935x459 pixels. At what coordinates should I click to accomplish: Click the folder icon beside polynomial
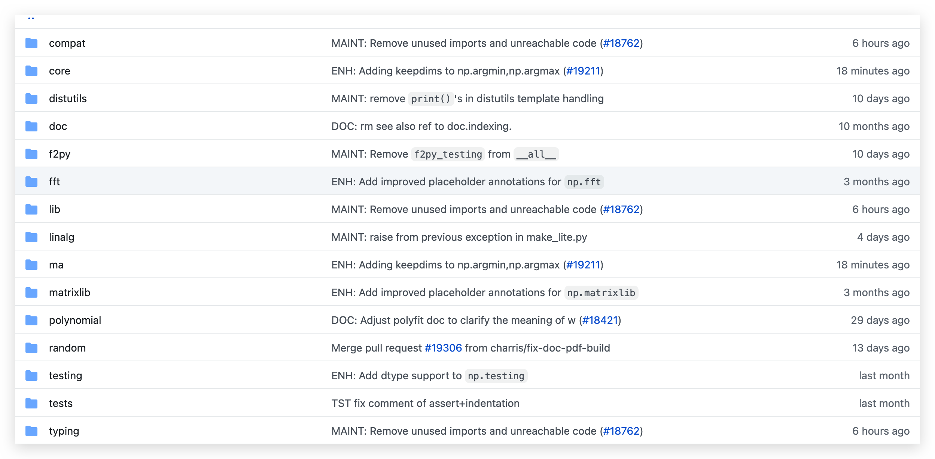pos(31,320)
